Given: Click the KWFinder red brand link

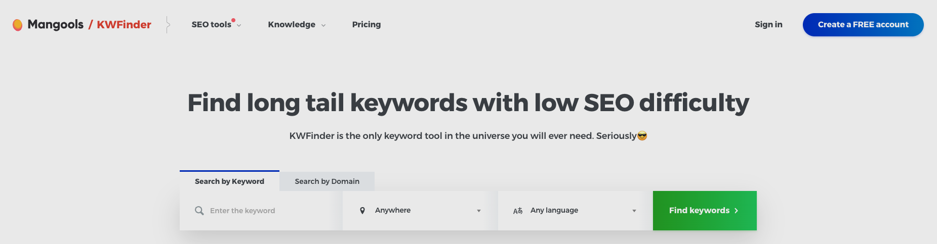Looking at the screenshot, I should 124,24.
